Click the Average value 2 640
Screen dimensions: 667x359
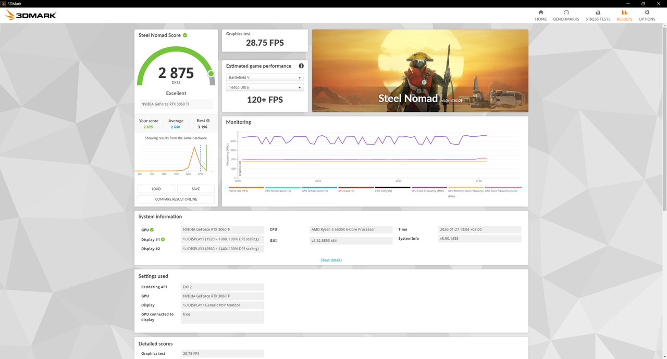(x=176, y=127)
